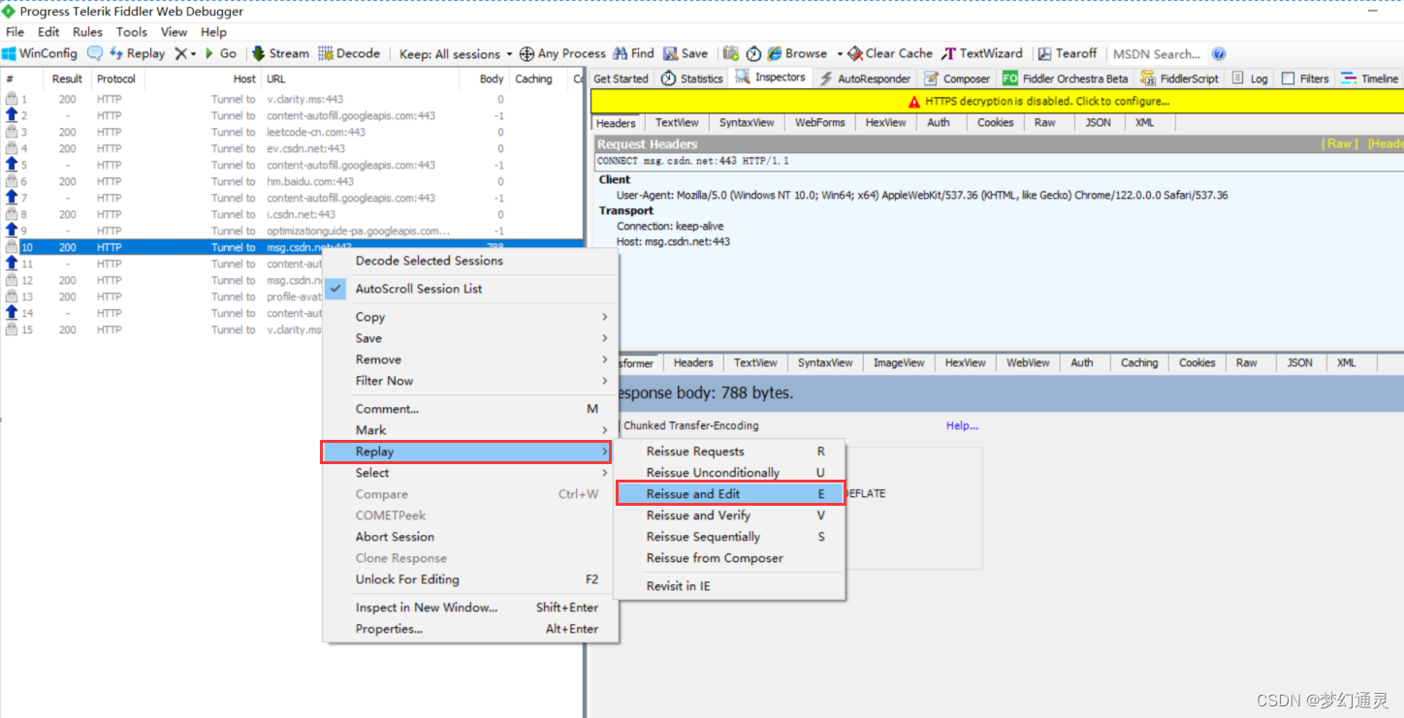Switch request inspector to TextView

click(677, 123)
